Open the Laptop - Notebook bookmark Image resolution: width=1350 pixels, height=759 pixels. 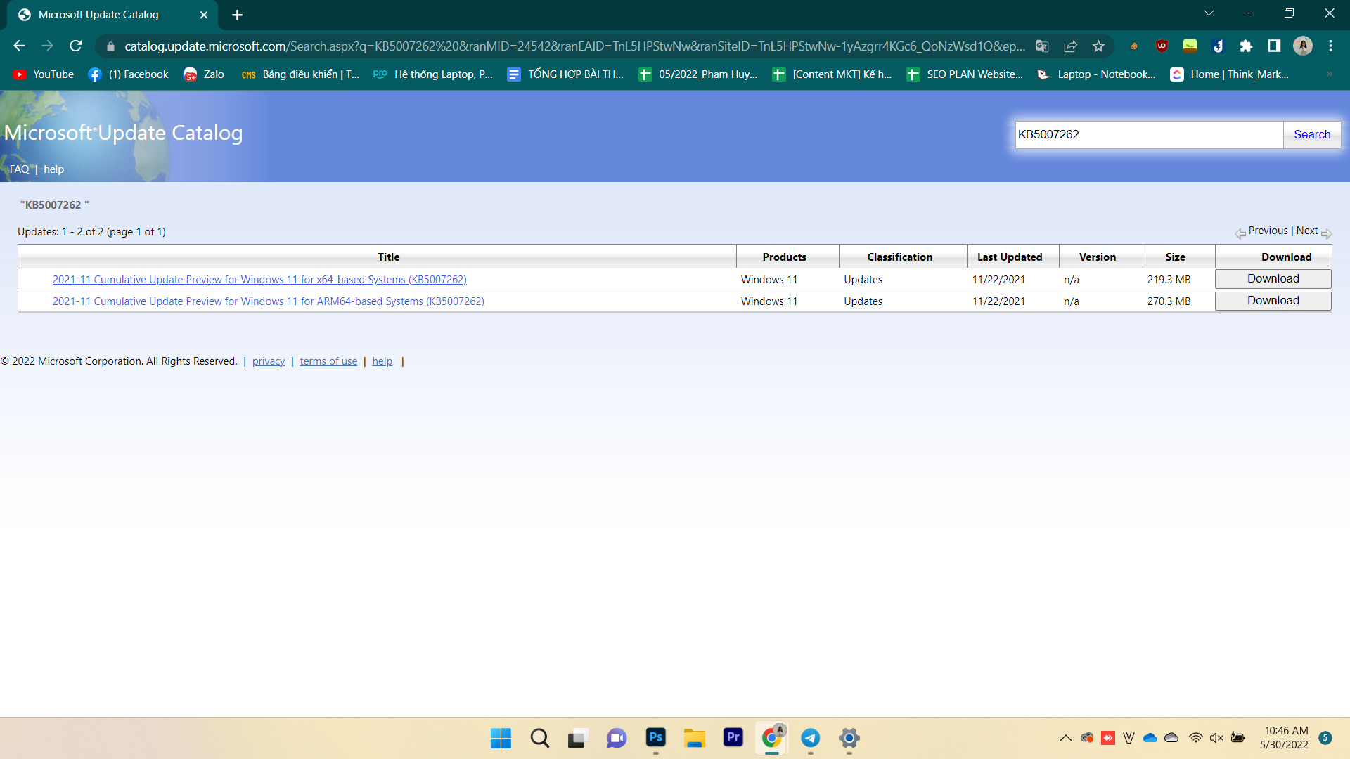coord(1097,74)
